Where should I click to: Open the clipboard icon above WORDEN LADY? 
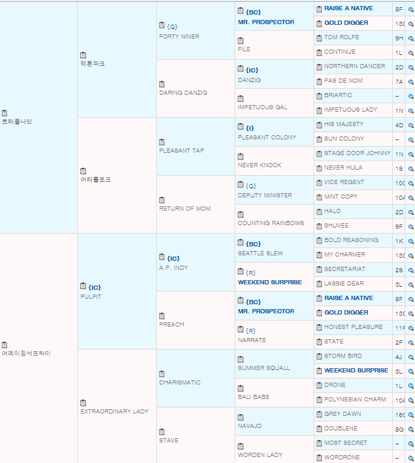tap(241, 446)
